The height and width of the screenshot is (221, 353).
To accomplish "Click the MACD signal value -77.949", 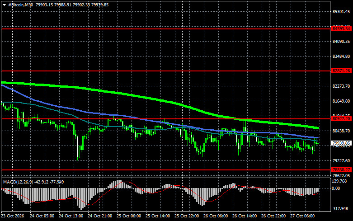I will coord(56,182).
